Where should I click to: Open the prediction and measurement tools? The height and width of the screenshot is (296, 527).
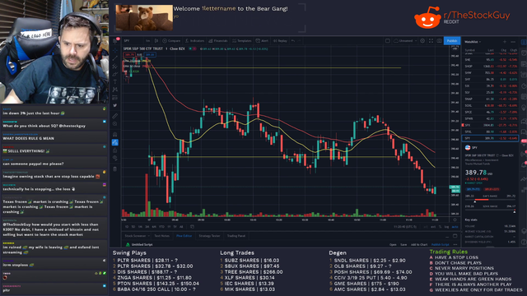[115, 98]
